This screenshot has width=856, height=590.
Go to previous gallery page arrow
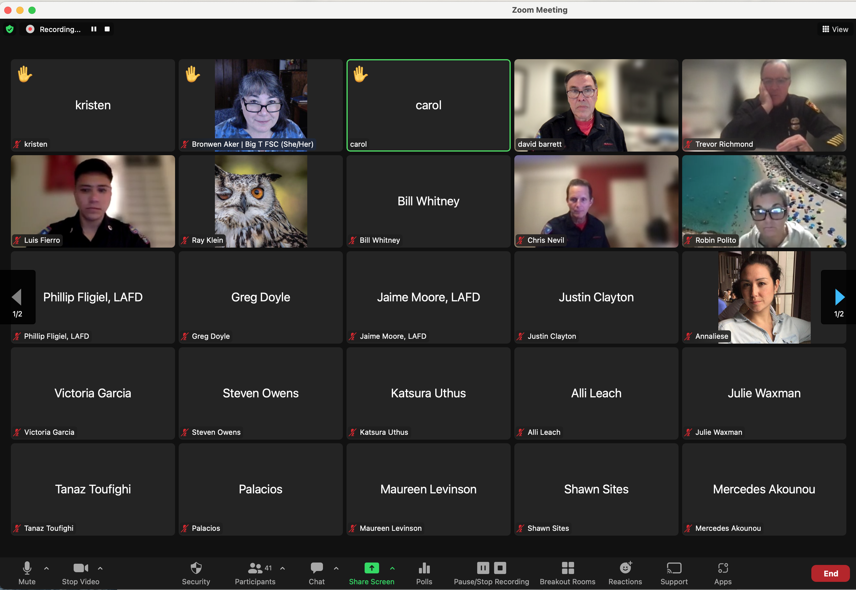point(17,297)
